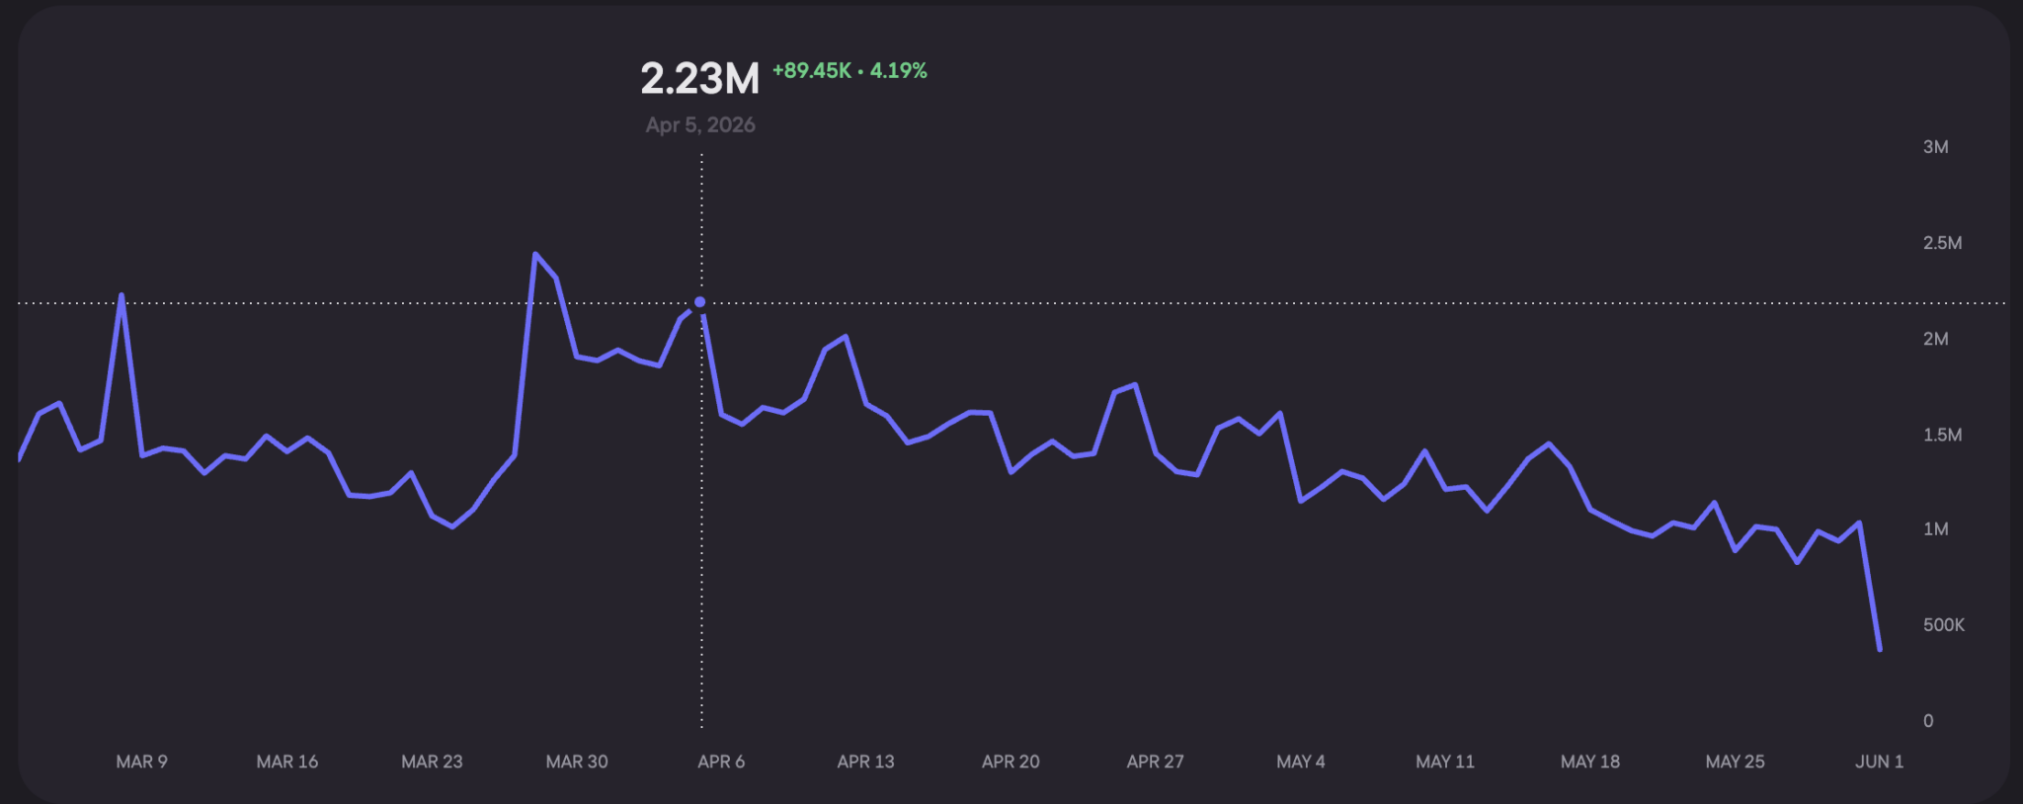
Task: Click the 0 y-axis label
Action: [x=1928, y=721]
